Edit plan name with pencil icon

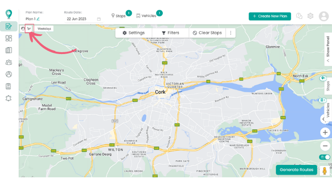pyautogui.click(x=38, y=19)
